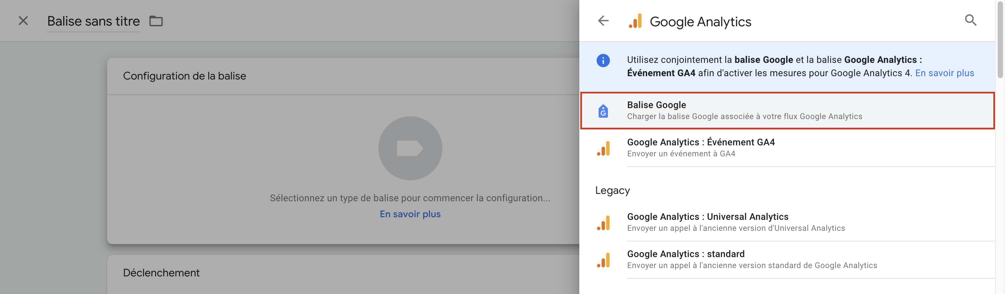Open En savoir plus link in info banner
Viewport: 1005px width, 294px height.
(944, 73)
